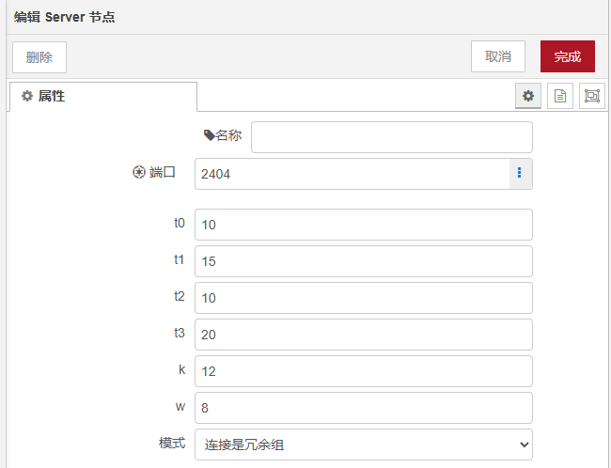Screen dimensions: 611x468
Task: Click the asterisk icon beside 端口
Action: tap(139, 172)
